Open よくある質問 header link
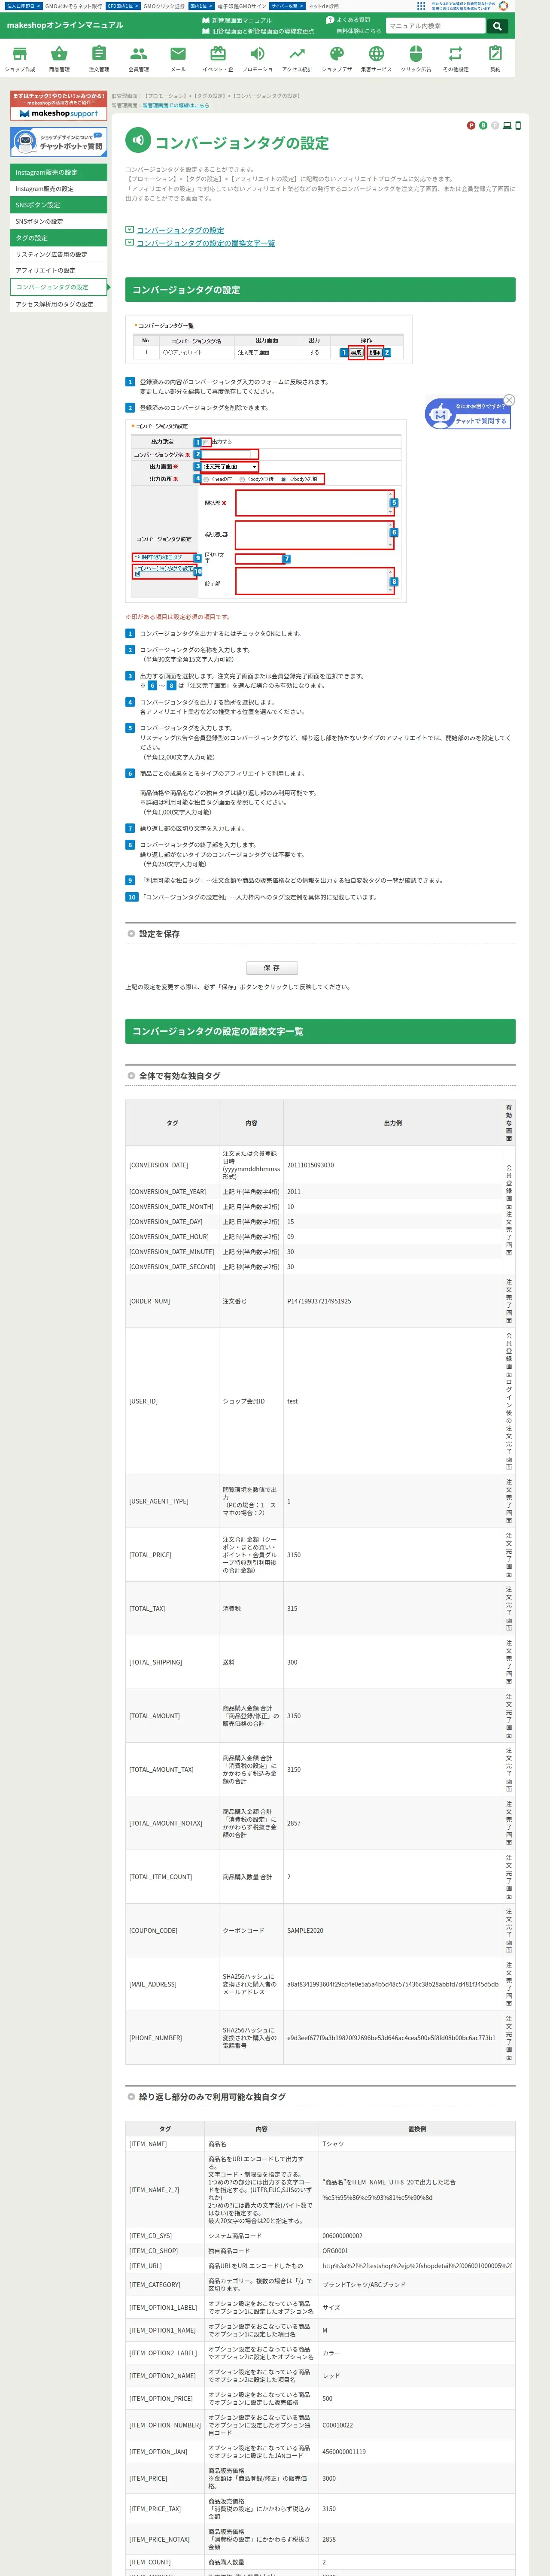550x2576 pixels. (348, 20)
